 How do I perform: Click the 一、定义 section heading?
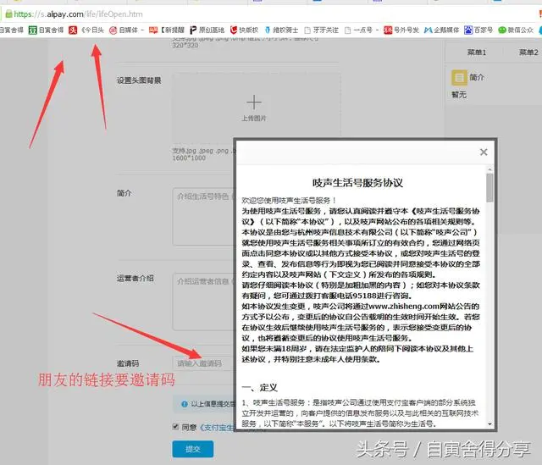[260, 388]
